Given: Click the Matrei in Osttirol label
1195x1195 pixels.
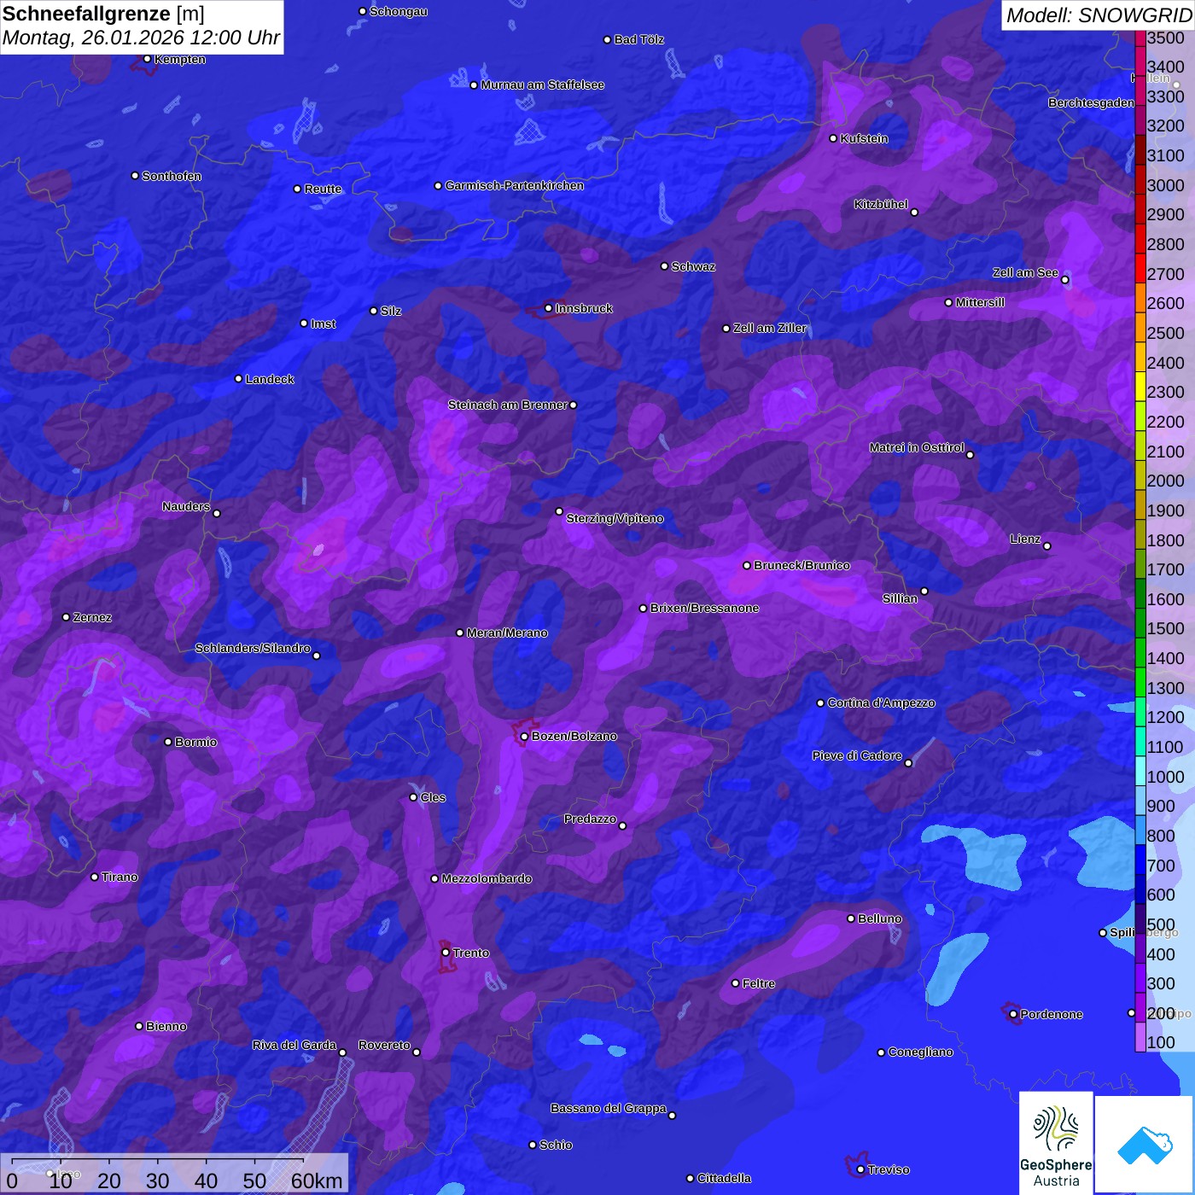Looking at the screenshot, I should tap(917, 447).
